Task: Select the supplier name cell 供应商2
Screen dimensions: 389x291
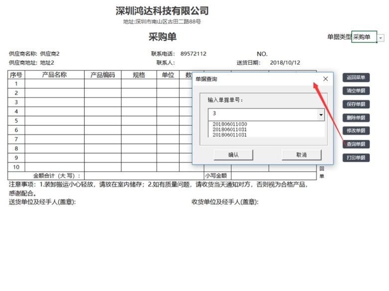Action: [49, 54]
